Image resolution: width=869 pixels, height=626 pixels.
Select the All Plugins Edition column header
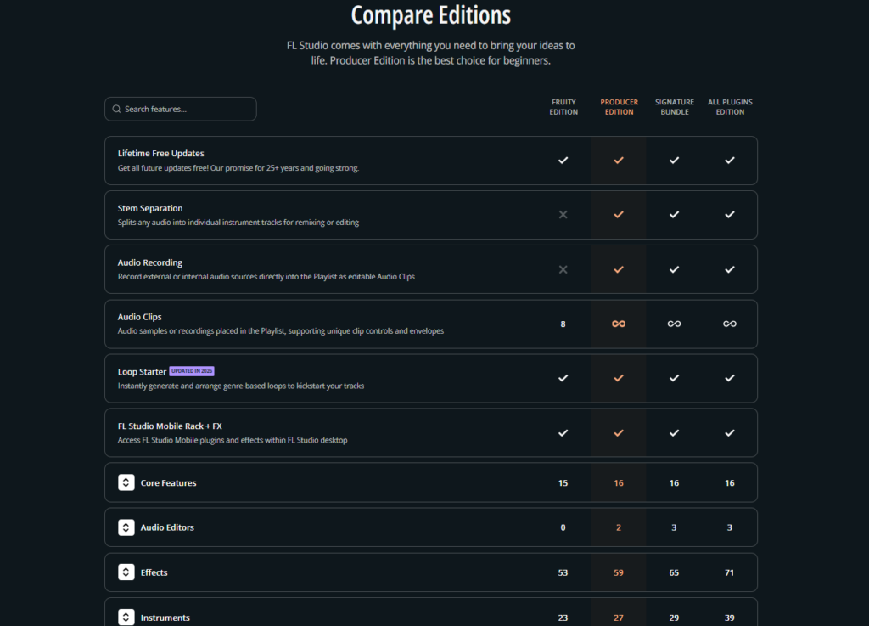(730, 107)
